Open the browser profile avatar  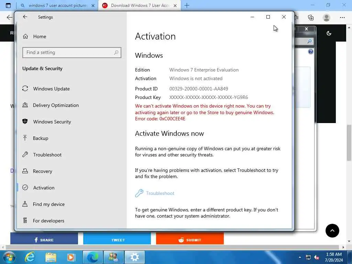(x=327, y=18)
